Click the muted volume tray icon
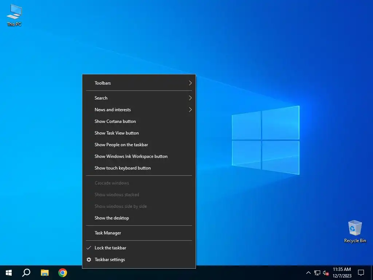 coord(326,273)
